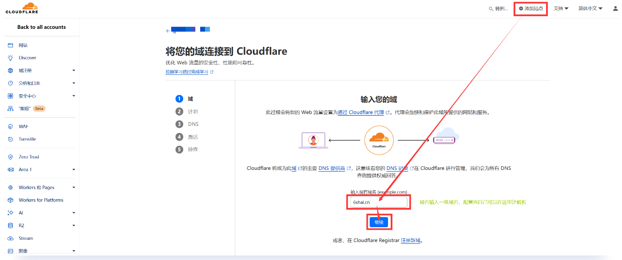Open the user account profile icon
This screenshot has width=622, height=260.
click(x=615, y=8)
